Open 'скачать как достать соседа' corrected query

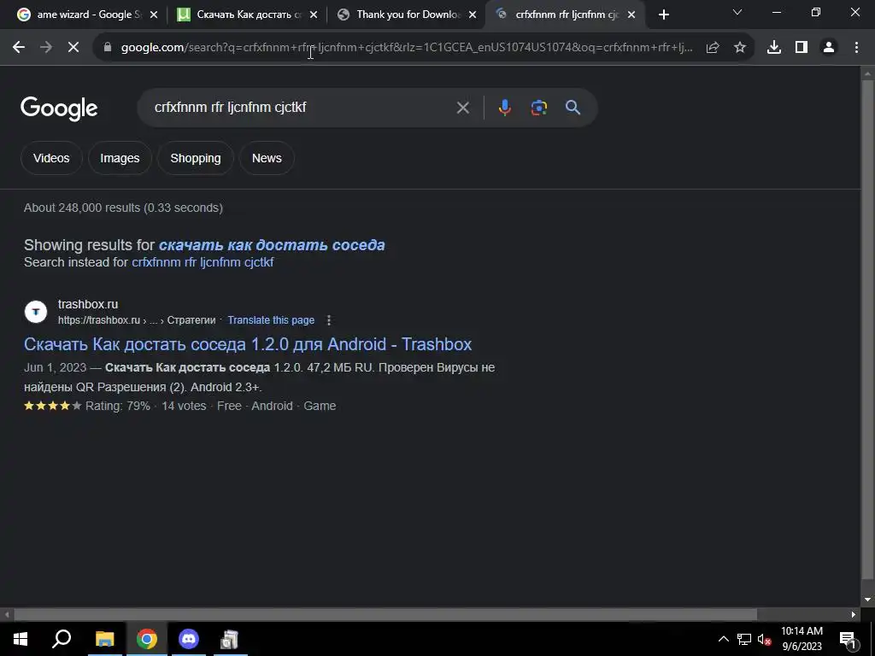(x=272, y=245)
